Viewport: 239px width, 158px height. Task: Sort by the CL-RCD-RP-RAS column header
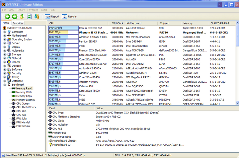(220, 23)
